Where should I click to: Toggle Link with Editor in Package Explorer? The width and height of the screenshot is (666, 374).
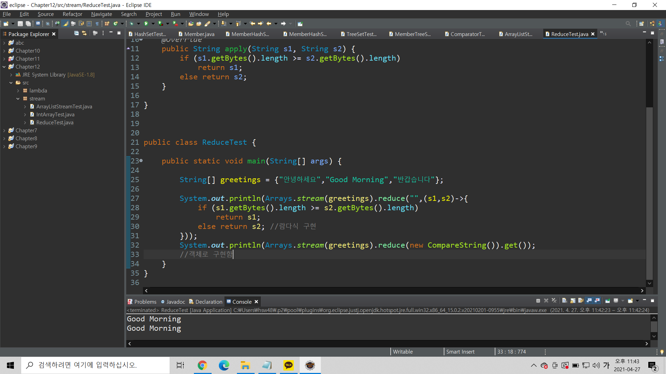click(x=84, y=33)
